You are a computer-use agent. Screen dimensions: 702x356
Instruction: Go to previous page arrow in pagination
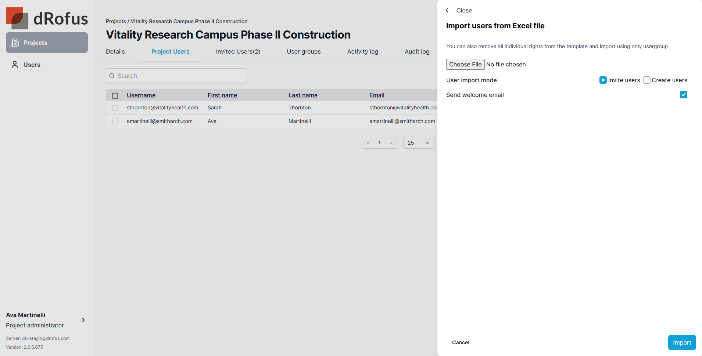tap(368, 143)
